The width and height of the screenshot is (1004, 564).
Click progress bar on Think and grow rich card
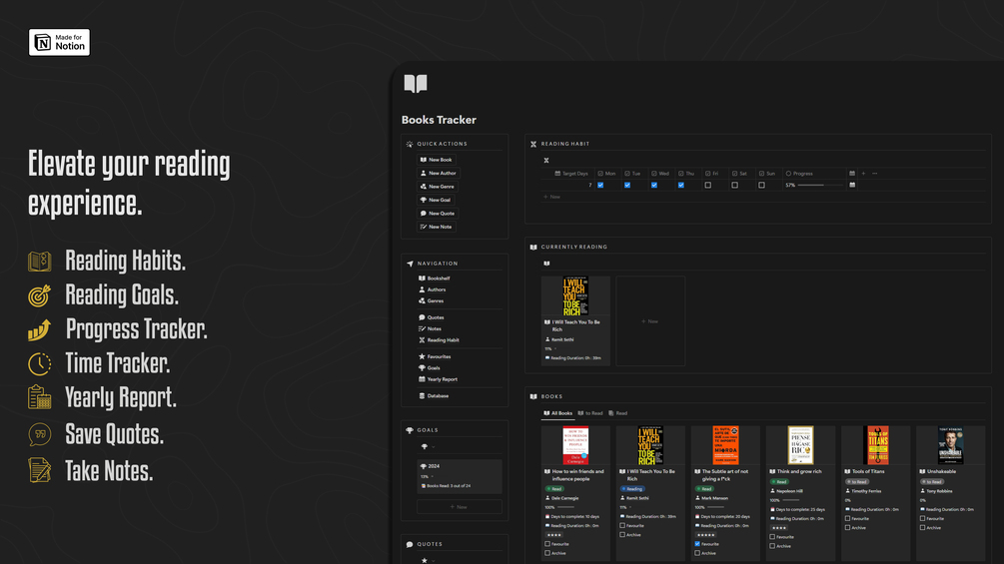point(791,500)
